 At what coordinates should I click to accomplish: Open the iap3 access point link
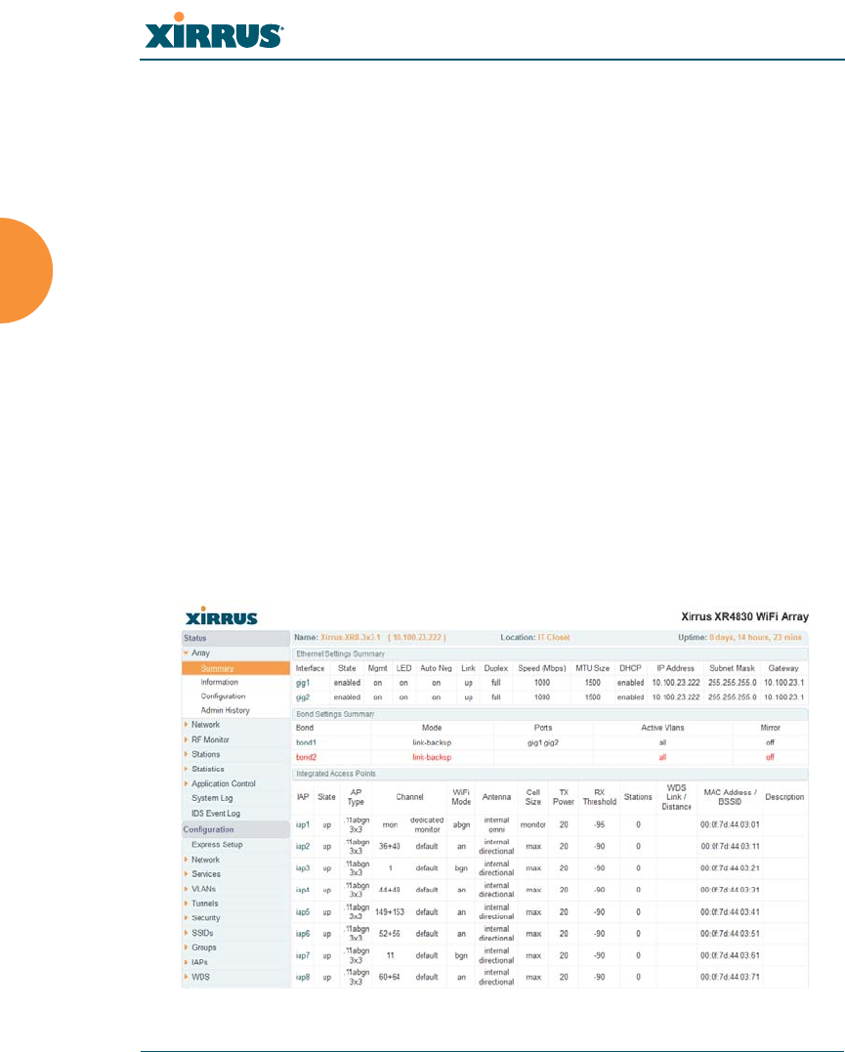pyautogui.click(x=303, y=868)
